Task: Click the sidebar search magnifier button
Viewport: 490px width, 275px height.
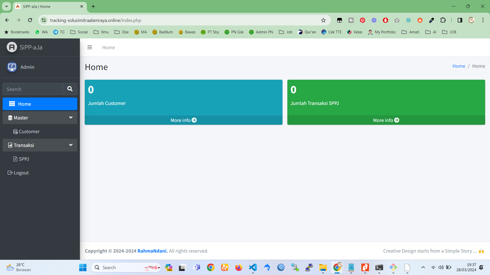Action: point(70,89)
